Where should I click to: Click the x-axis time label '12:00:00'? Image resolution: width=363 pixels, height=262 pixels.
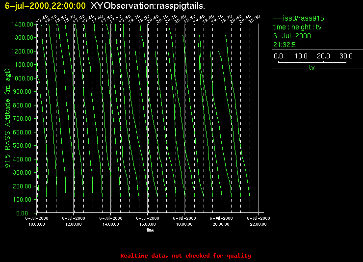point(74,224)
